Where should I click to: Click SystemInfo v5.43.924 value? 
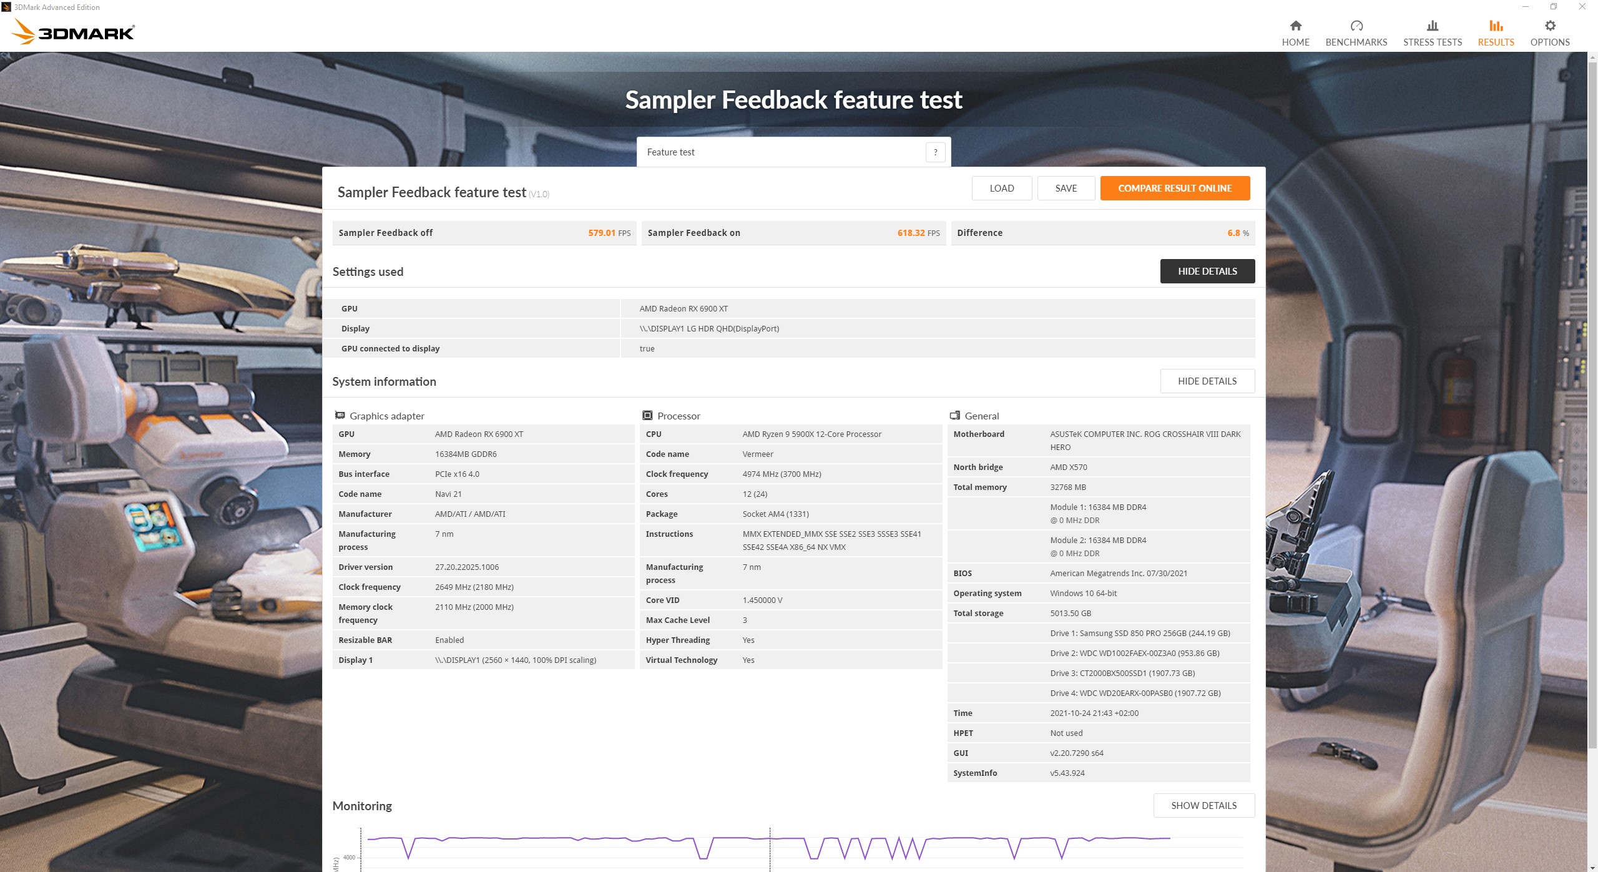[x=1067, y=773]
